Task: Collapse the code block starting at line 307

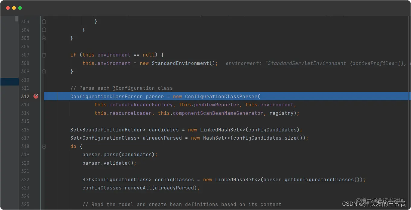Action: click(44, 55)
